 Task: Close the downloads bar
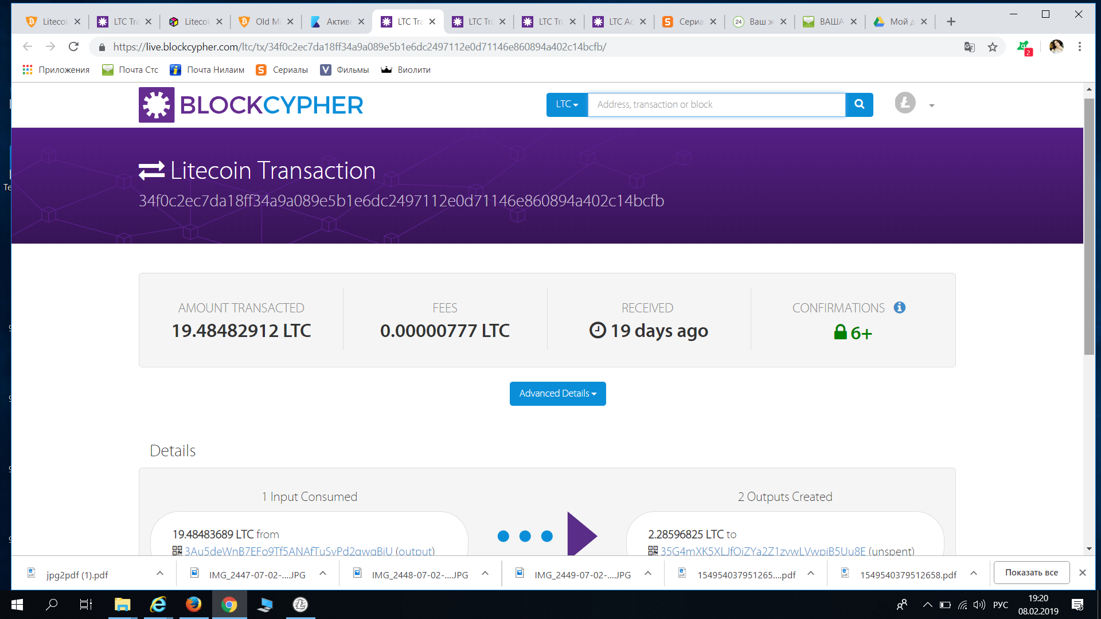click(x=1083, y=573)
